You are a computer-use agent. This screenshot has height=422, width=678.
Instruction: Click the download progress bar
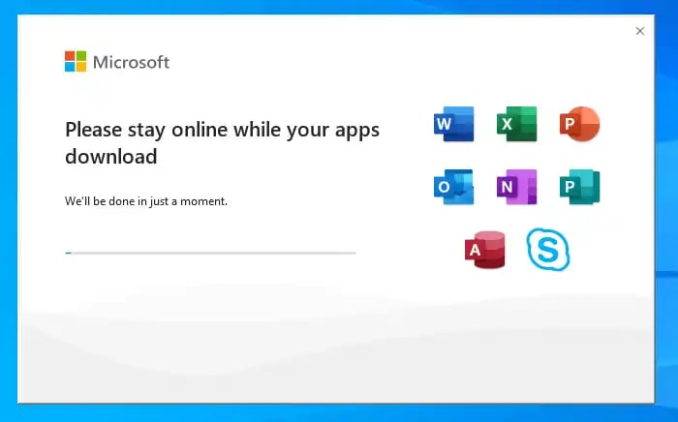pyautogui.click(x=210, y=254)
